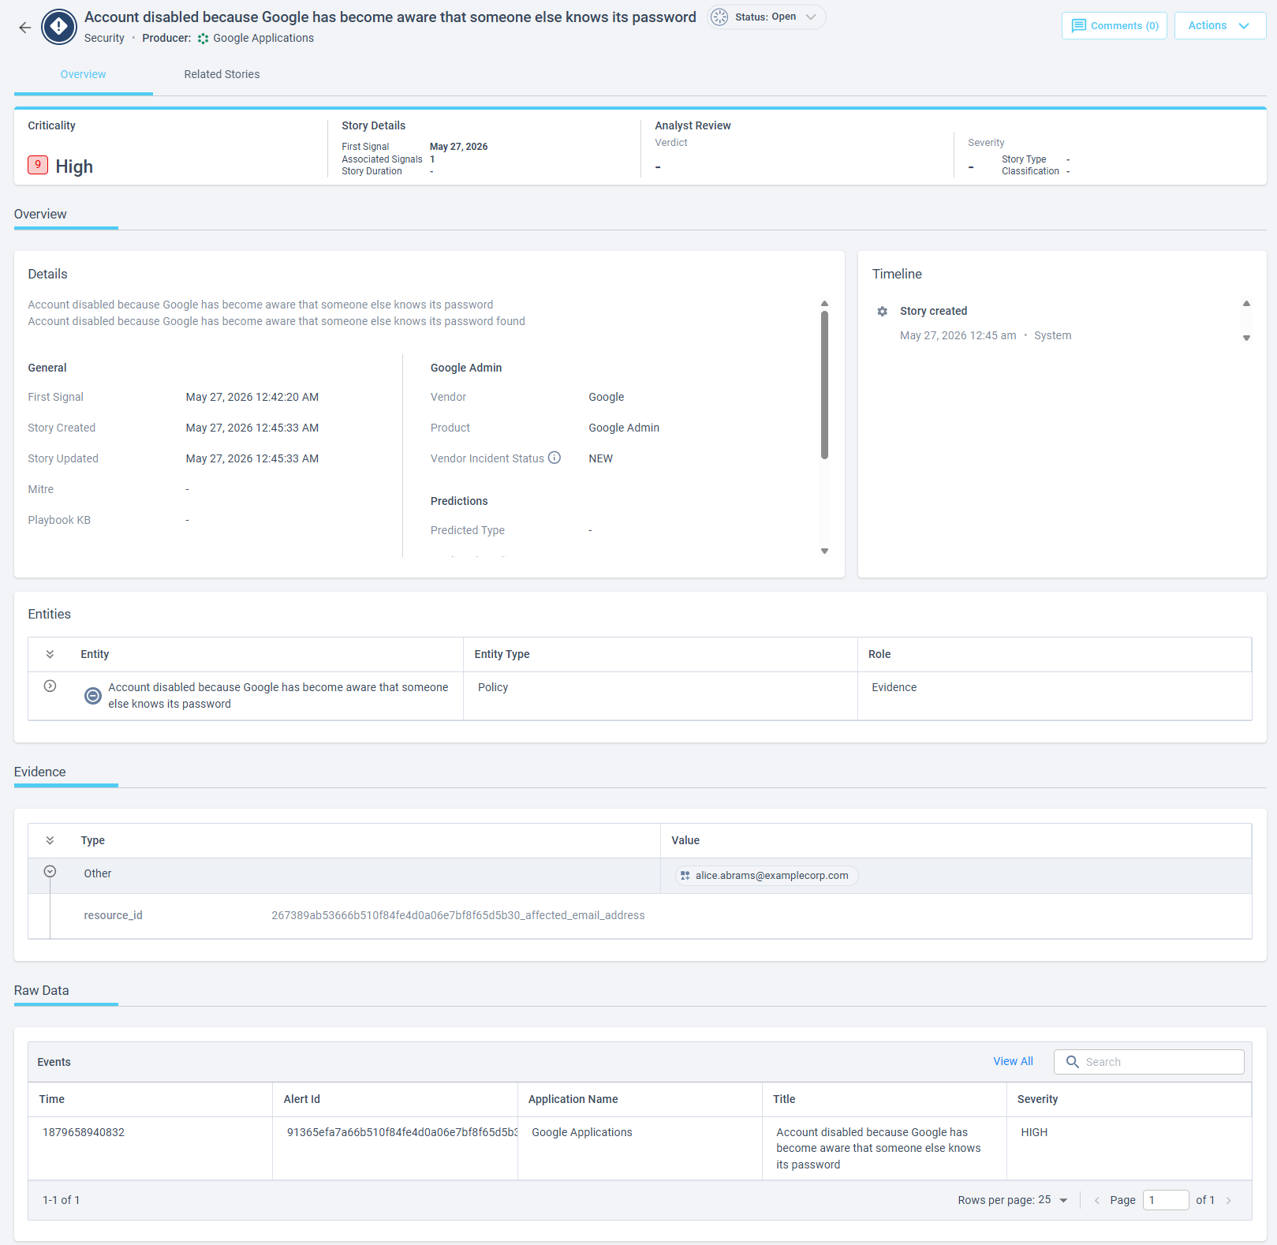Click the status spinner icon next to Status: Open
Viewport: 1277px width, 1245px height.
click(719, 17)
